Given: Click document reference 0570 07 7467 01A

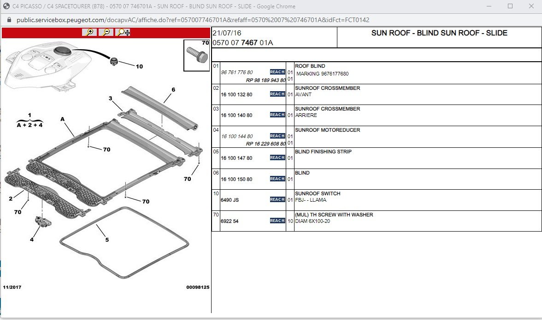Looking at the screenshot, I should click(242, 42).
